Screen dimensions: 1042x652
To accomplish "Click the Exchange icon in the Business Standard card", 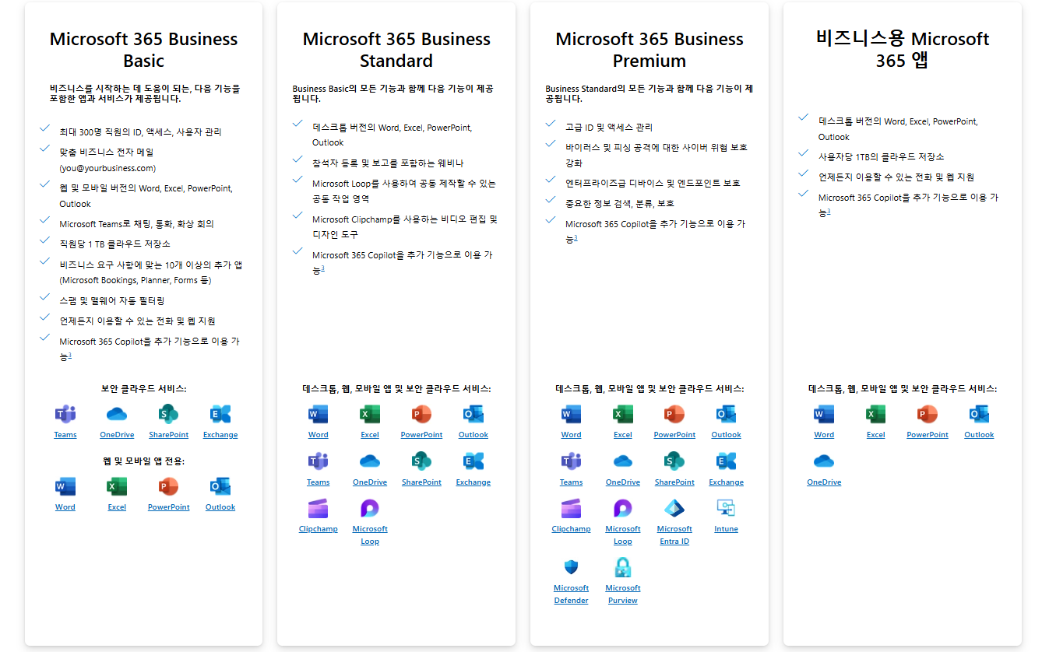I will [473, 461].
